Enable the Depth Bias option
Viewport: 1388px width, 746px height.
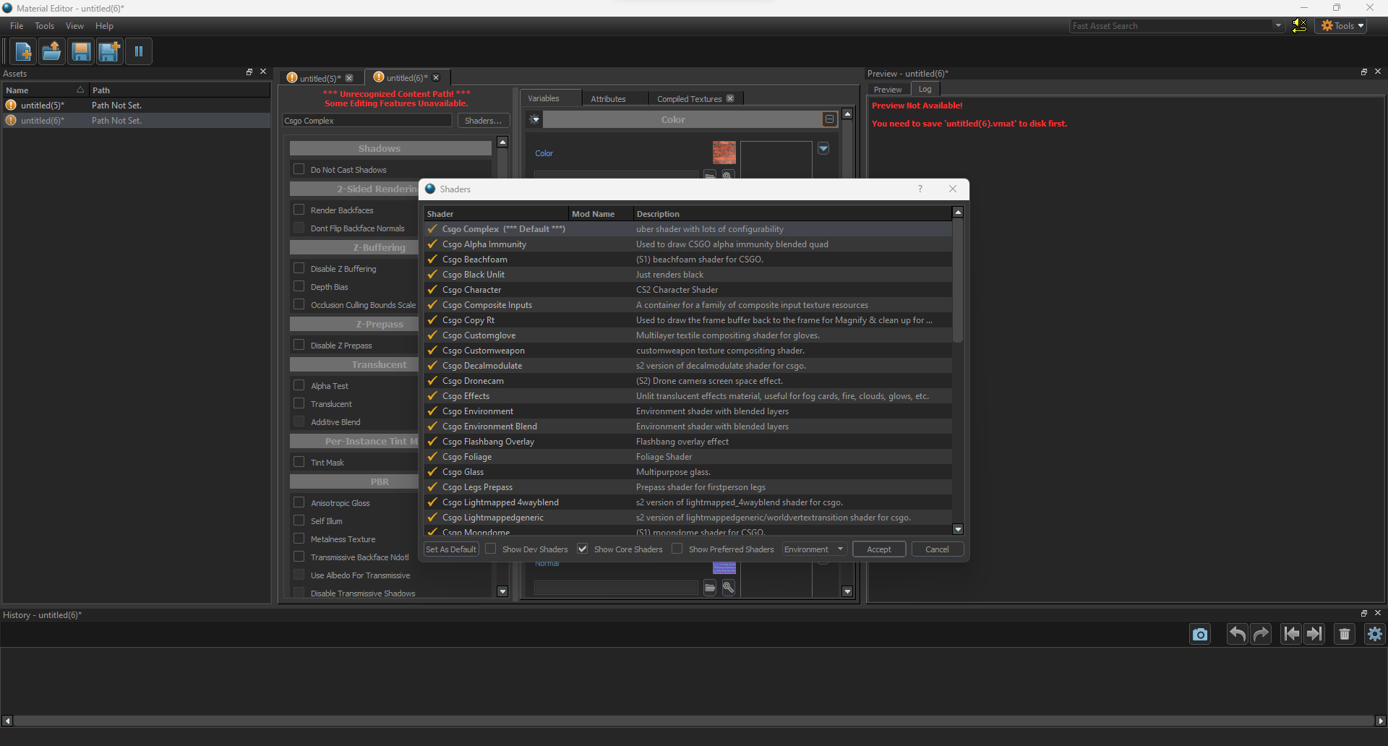pyautogui.click(x=299, y=286)
